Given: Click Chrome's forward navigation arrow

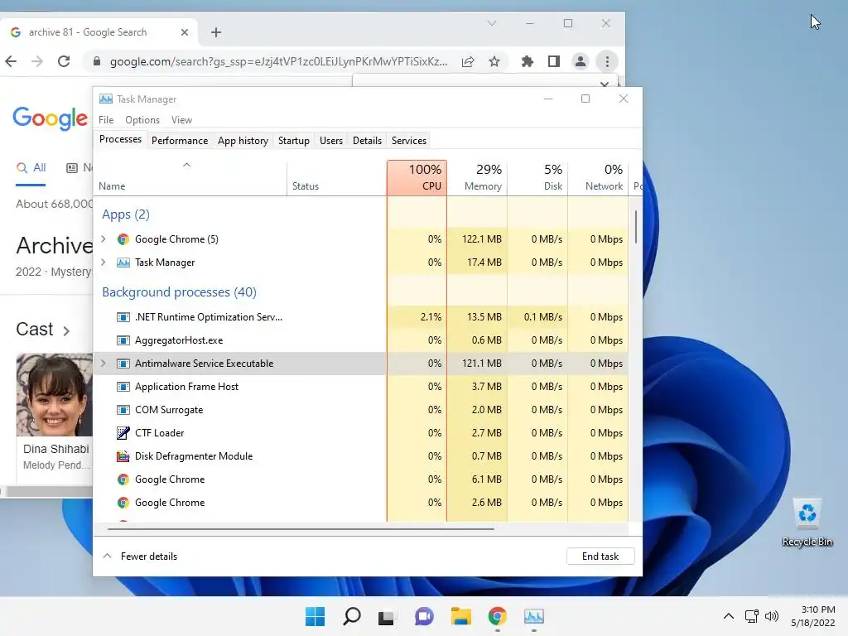Looking at the screenshot, I should 36,61.
